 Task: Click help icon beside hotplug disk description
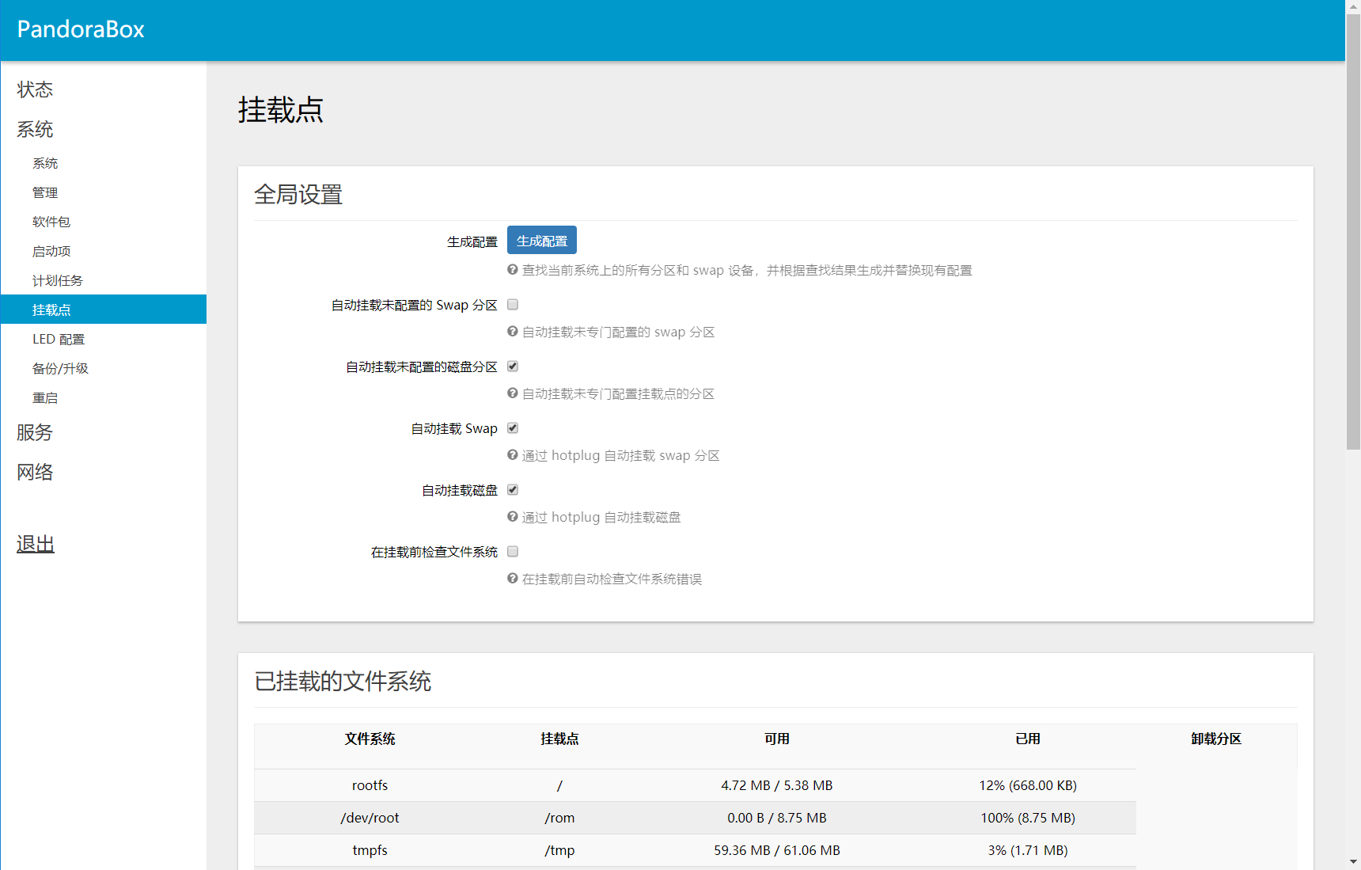[513, 517]
